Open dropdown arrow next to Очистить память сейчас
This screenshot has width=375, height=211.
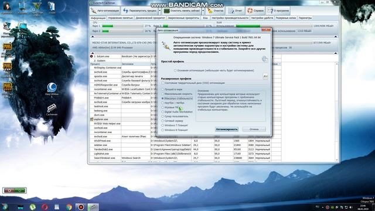point(203,11)
